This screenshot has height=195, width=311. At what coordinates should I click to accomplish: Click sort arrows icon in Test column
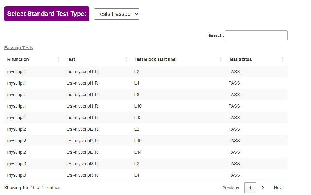126,59
